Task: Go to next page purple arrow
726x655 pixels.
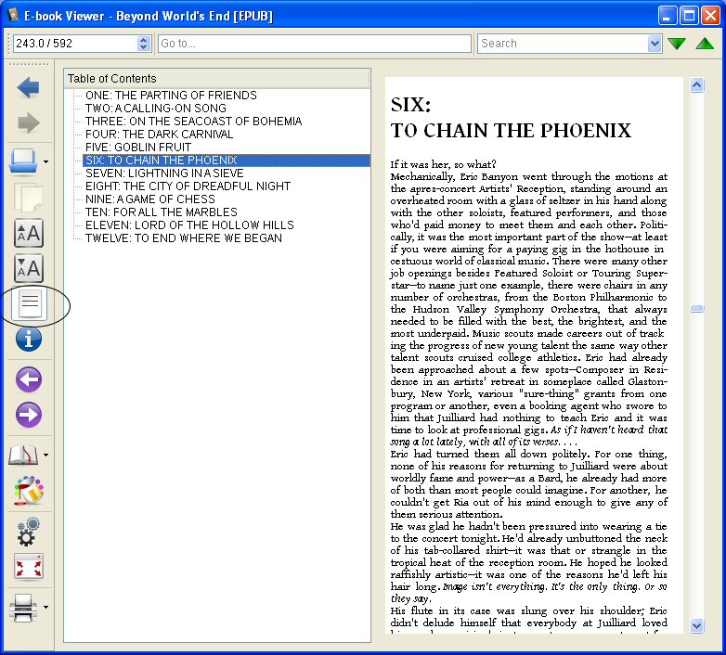Action: pos(29,415)
